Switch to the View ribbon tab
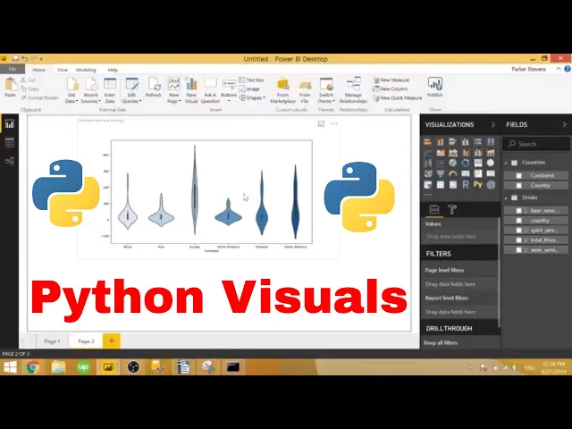The image size is (572, 429). pos(63,70)
